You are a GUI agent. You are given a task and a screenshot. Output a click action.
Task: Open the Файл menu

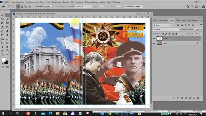(6, 2)
